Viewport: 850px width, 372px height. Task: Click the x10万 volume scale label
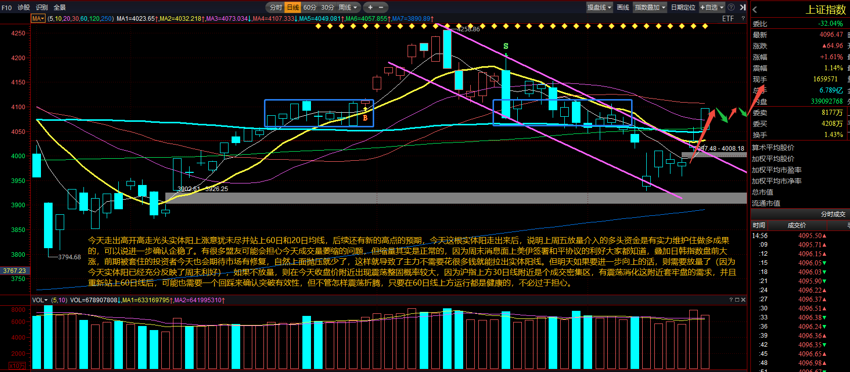[x=17, y=365]
